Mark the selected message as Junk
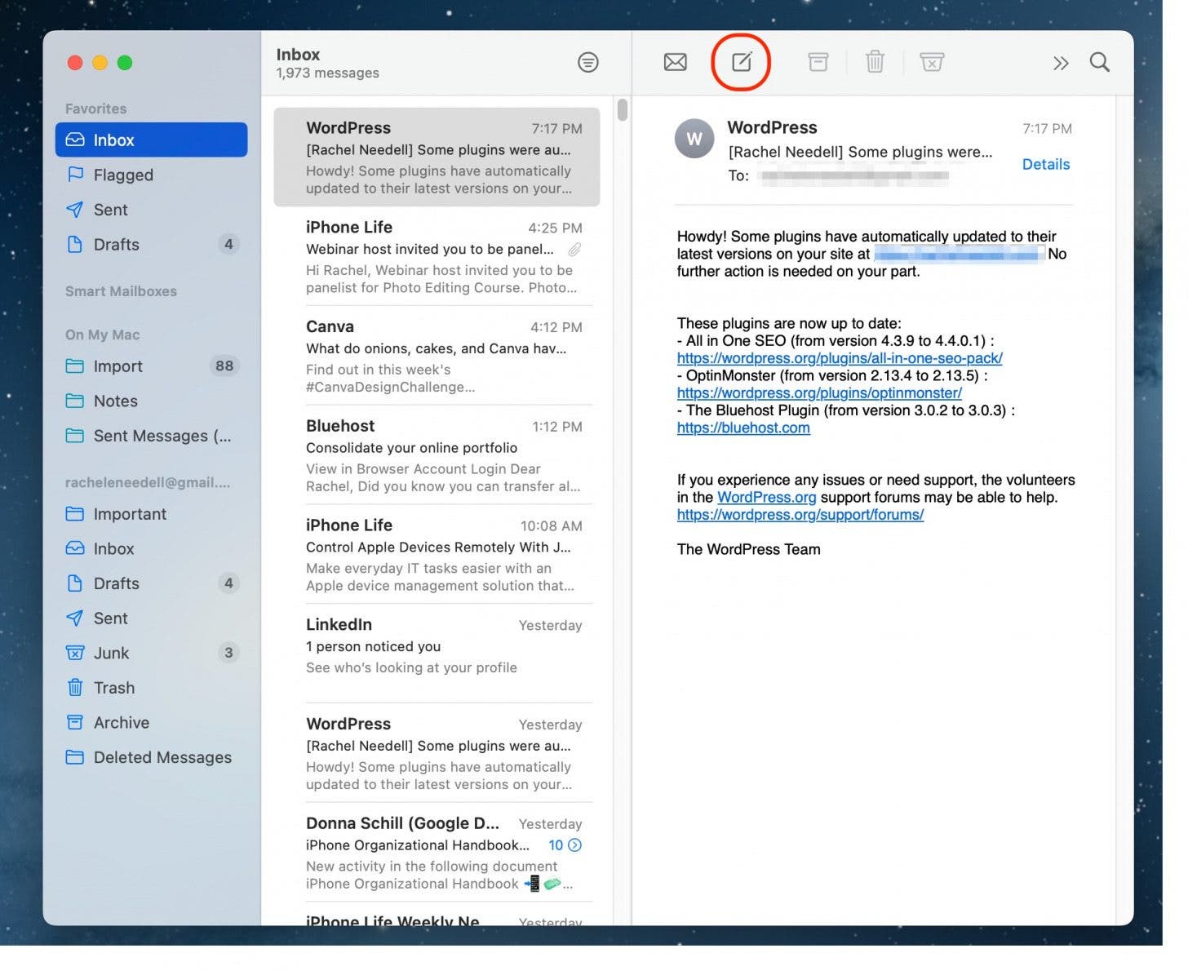 [932, 61]
